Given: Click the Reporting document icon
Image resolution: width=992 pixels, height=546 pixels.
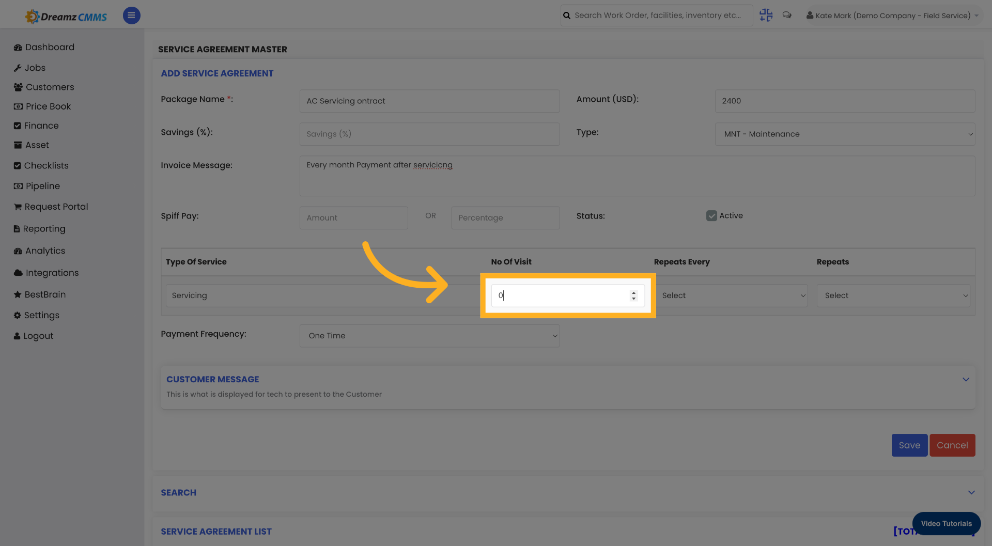Looking at the screenshot, I should (x=17, y=229).
